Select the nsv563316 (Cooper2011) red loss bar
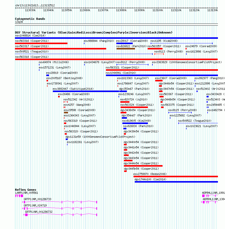This screenshot has height=229, width=225. tap(41, 43)
